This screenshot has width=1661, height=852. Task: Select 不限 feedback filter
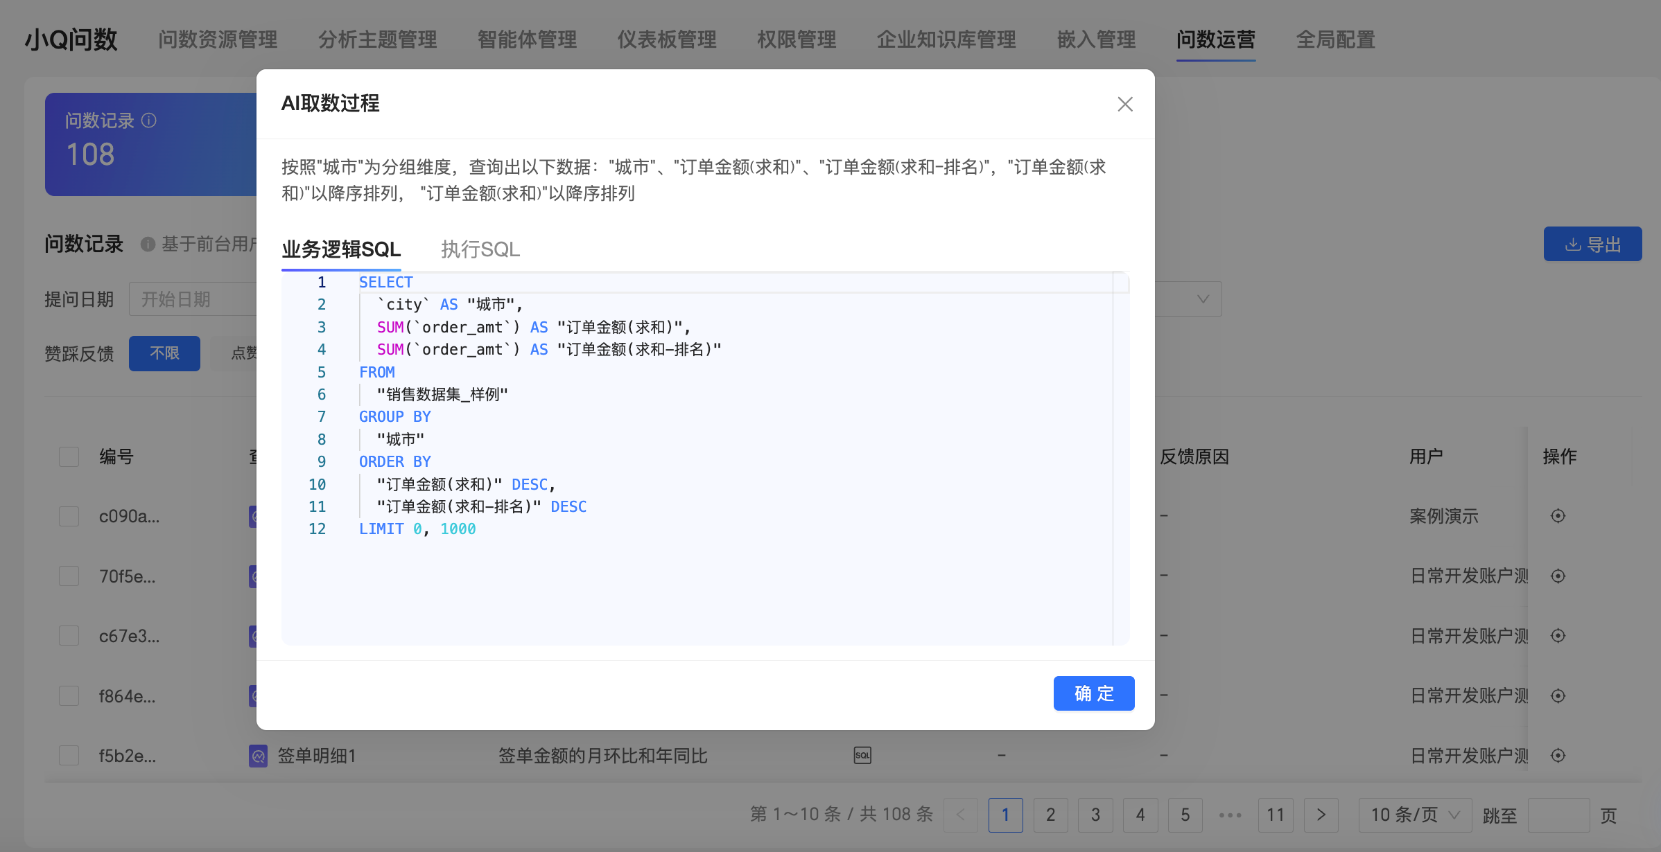pyautogui.click(x=164, y=353)
